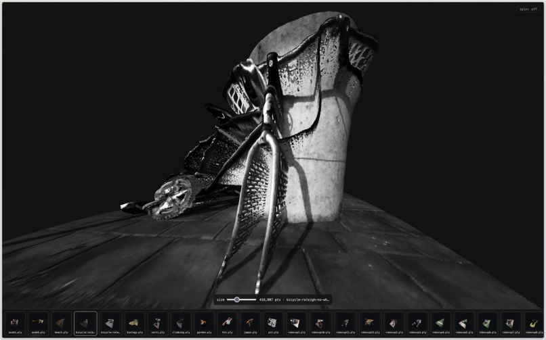Click the size label beside the slider

tap(221, 299)
